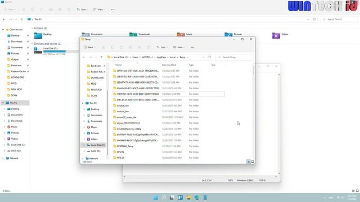Collapse Devices and drives group
Viewport: 360px width, 202px height.
pos(32,44)
